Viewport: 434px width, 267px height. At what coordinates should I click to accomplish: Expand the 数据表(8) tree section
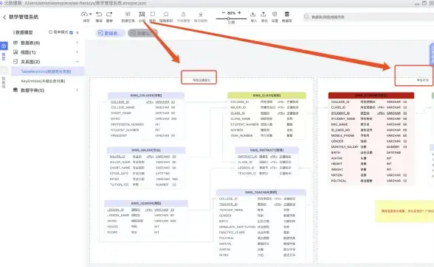point(77,43)
